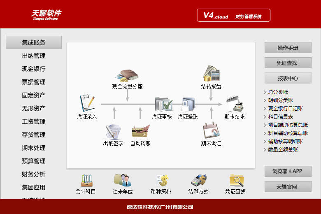Viewport: 321px width, 214px height.
Task: Open 无形资产 in the sidebar
Action: point(34,108)
